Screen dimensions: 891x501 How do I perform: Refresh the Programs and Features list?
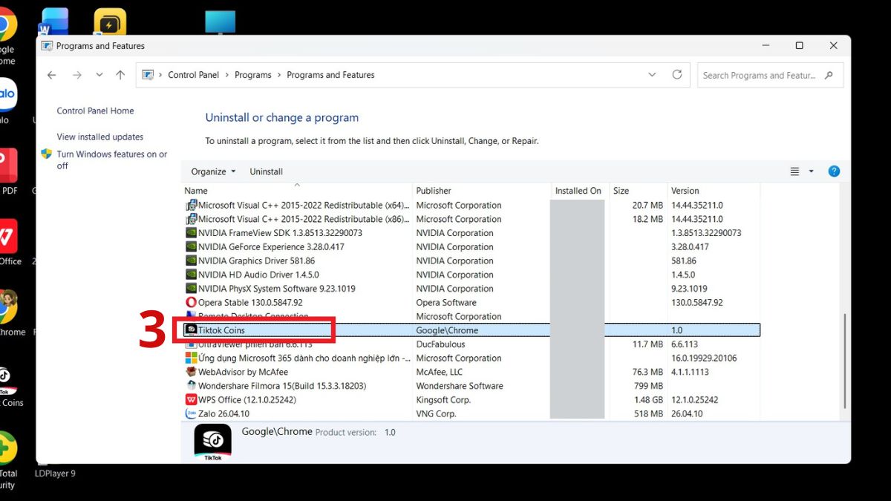676,75
